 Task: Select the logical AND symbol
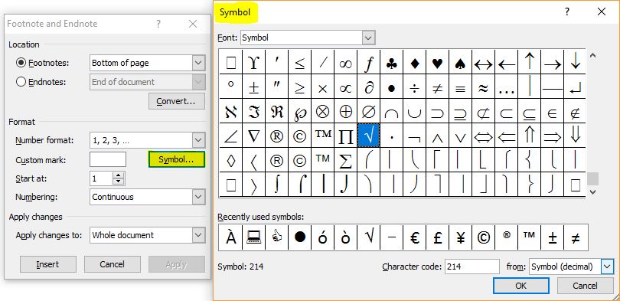point(437,136)
